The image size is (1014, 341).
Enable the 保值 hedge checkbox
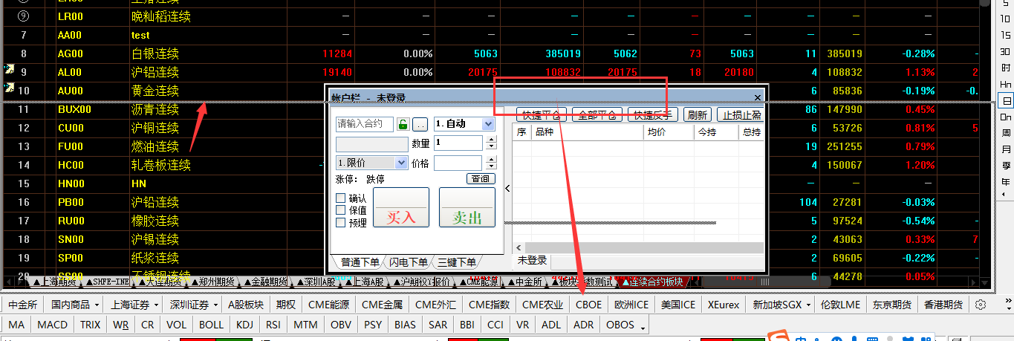coord(341,210)
